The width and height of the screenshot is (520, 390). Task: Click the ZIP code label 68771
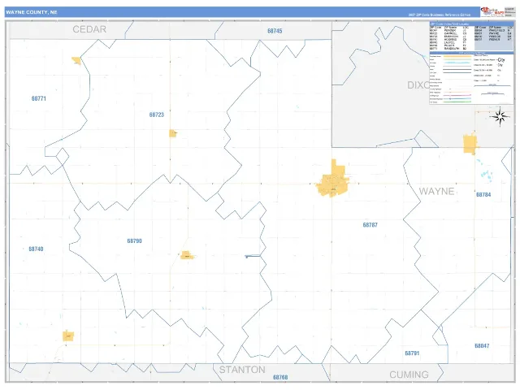click(39, 98)
